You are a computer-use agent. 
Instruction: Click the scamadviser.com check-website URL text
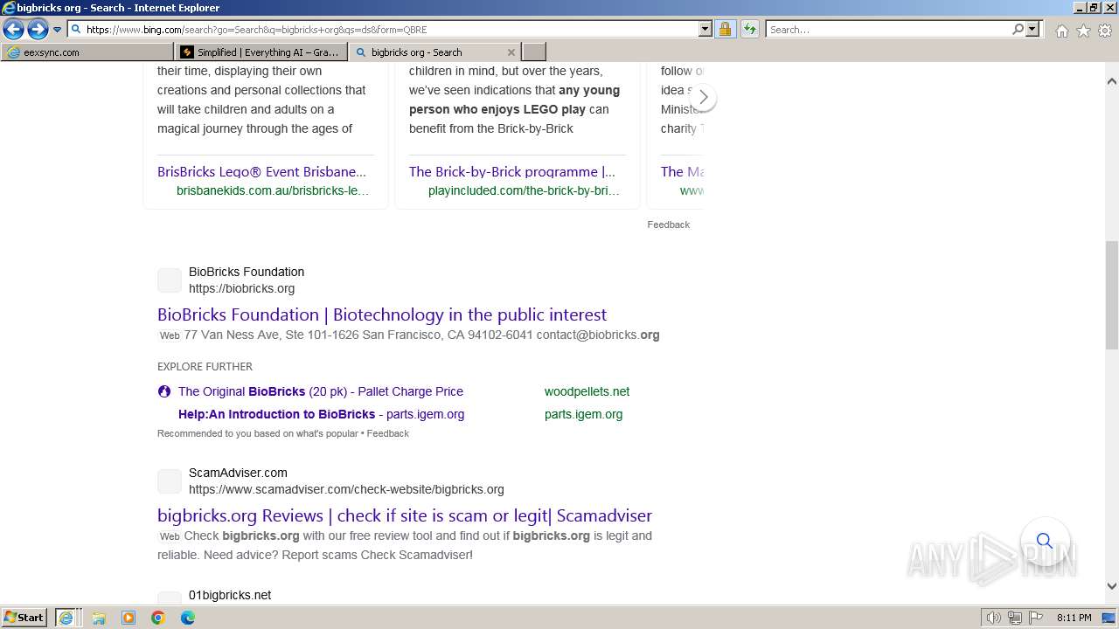click(x=346, y=489)
